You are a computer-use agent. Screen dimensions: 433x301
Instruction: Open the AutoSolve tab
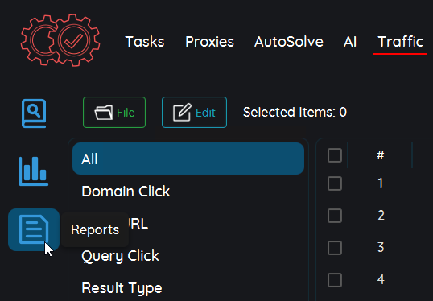point(289,42)
